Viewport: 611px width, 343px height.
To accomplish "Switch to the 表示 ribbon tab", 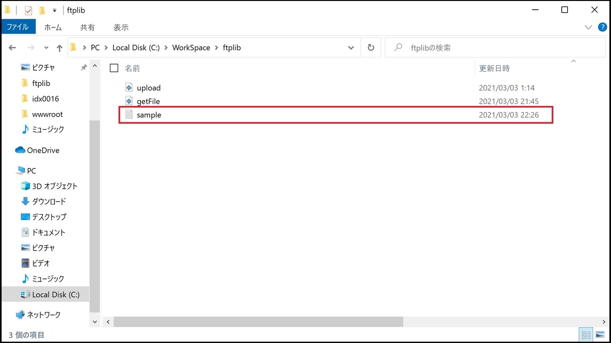I will 121,27.
